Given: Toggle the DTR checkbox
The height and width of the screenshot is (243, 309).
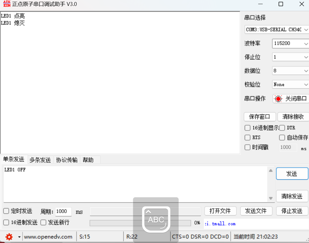Looking at the screenshot, I should click(x=282, y=128).
